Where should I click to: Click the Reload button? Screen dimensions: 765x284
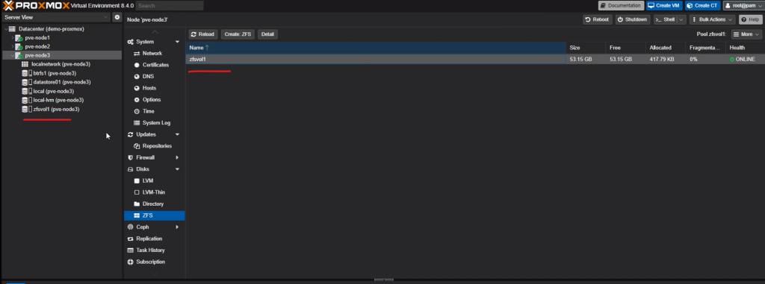tap(202, 34)
